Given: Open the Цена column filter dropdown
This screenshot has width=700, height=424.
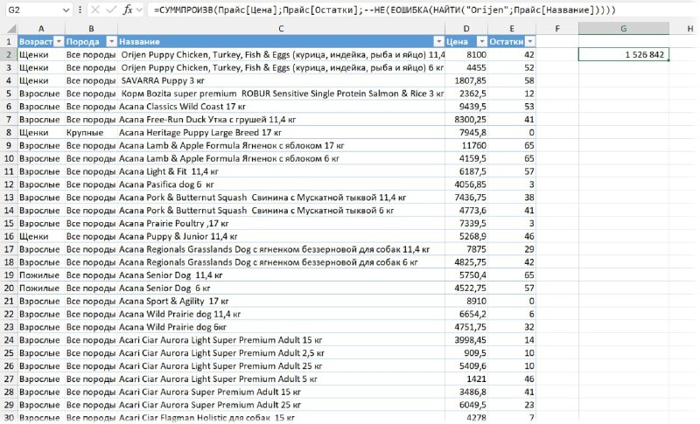Looking at the screenshot, I should click(482, 41).
